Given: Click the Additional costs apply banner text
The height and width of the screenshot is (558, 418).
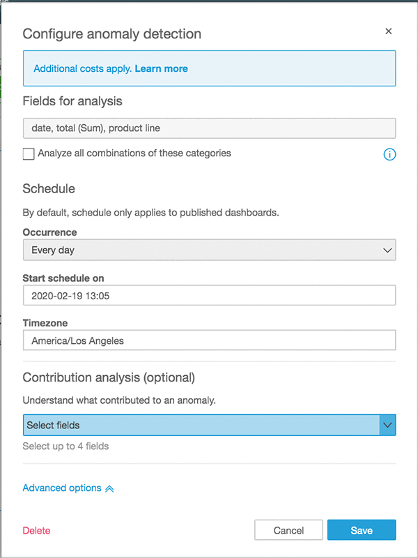Looking at the screenshot, I should point(84,68).
